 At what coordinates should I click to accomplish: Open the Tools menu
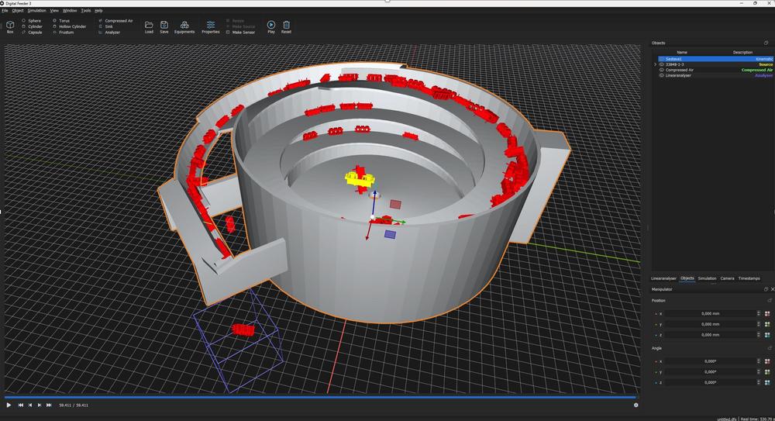[x=86, y=10]
